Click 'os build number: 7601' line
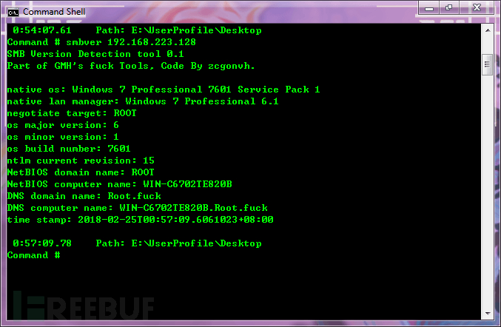The height and width of the screenshot is (327, 501). (x=69, y=149)
